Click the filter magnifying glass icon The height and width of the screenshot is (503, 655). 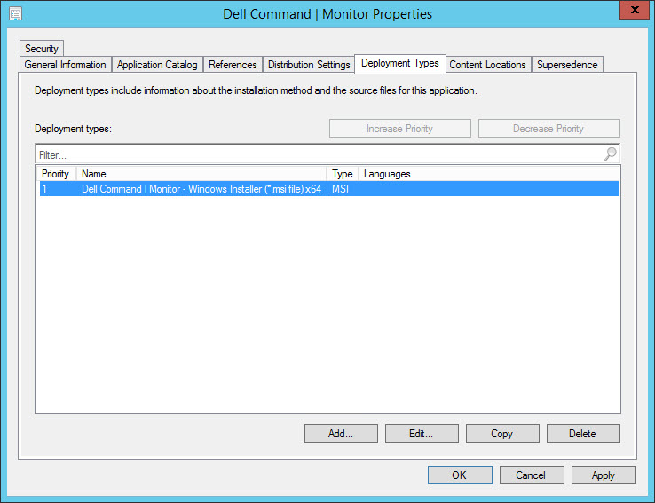[610, 154]
